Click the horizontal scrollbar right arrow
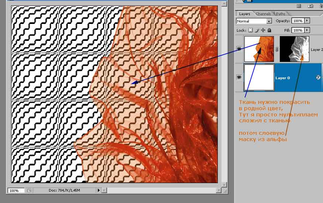This screenshot has height=203, width=323. click(x=219, y=190)
